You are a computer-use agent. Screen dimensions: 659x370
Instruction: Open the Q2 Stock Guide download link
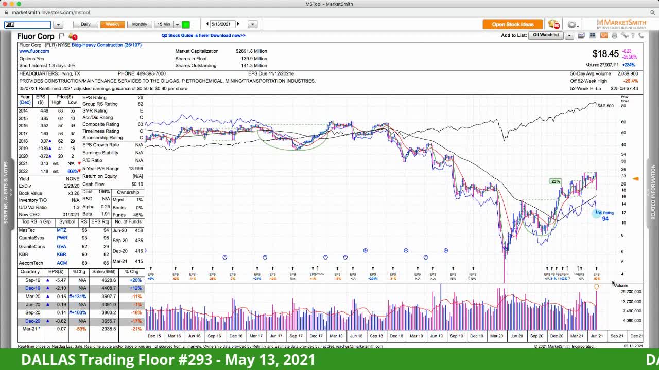click(203, 35)
